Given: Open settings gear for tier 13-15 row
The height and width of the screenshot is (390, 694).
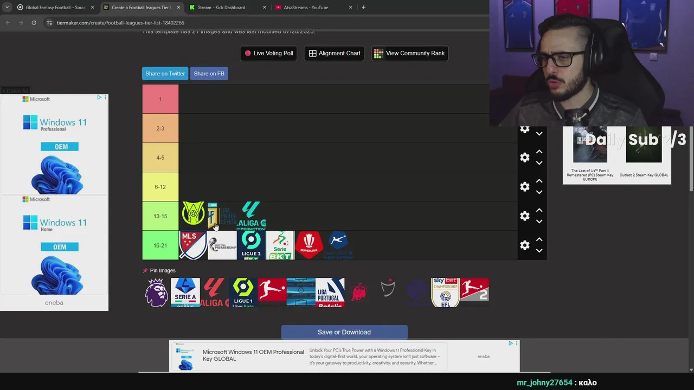Looking at the screenshot, I should [525, 216].
